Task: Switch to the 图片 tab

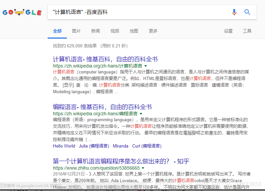Action: pyautogui.click(x=76, y=31)
